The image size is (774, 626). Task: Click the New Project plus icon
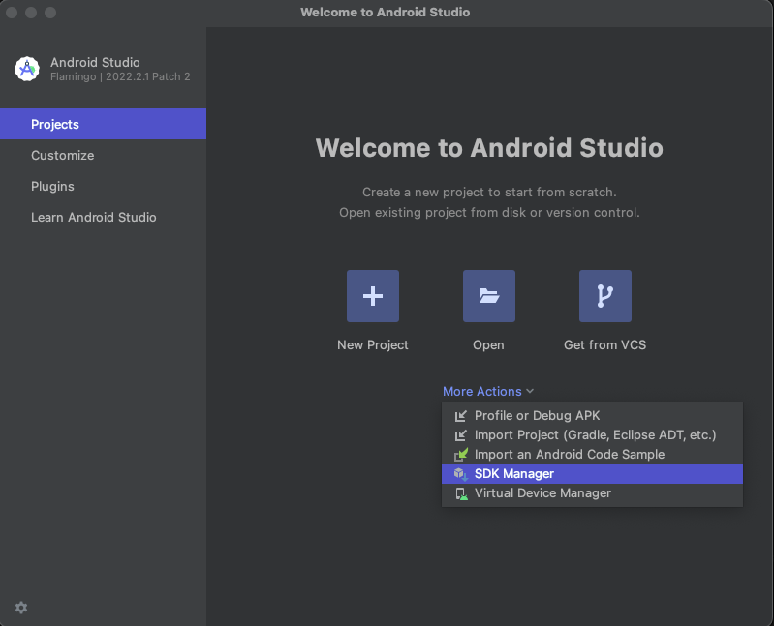click(373, 296)
